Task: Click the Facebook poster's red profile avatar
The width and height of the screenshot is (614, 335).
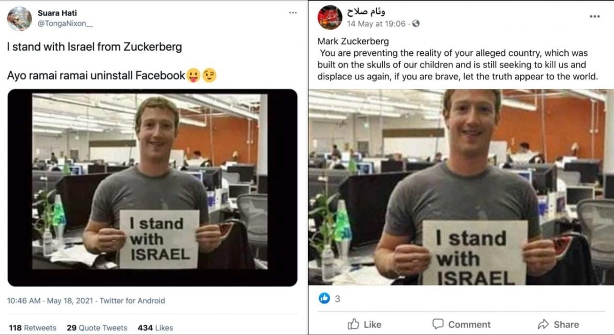Action: 330,17
